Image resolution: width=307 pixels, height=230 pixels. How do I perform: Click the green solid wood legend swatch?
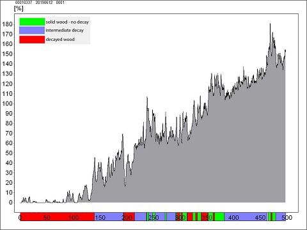(32, 22)
